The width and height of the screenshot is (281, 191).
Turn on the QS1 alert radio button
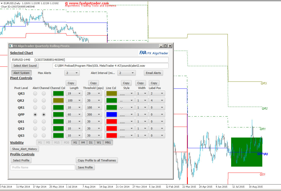[35, 121]
